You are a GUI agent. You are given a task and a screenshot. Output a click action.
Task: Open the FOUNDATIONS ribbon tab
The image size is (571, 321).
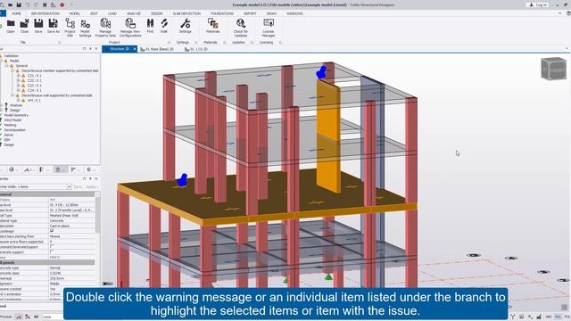(222, 13)
